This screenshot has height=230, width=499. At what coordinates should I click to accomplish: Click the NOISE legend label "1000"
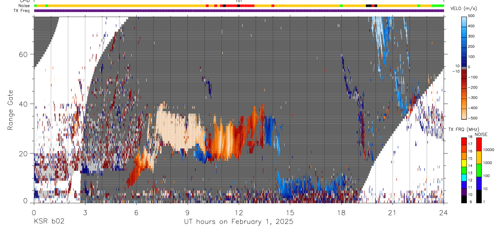[x=488, y=163]
